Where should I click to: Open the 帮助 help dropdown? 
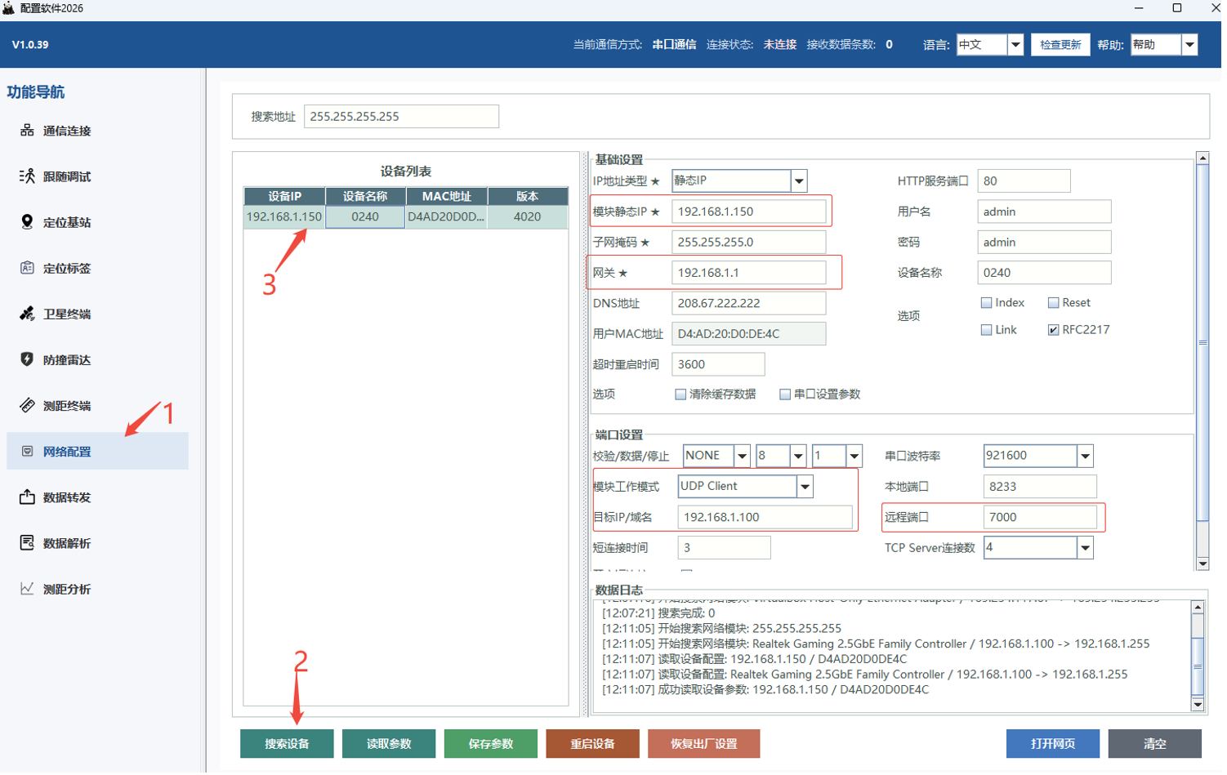point(1189,45)
